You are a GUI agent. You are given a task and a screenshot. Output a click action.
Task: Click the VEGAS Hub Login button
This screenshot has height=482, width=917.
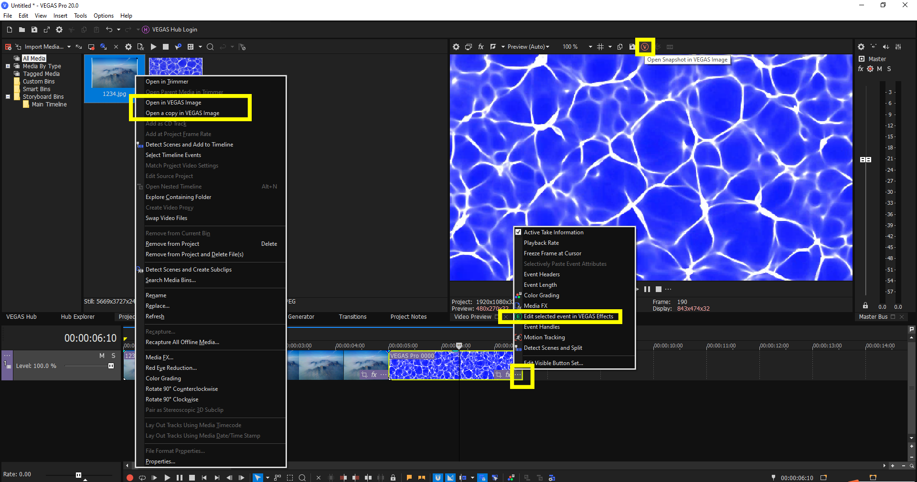tap(170, 30)
